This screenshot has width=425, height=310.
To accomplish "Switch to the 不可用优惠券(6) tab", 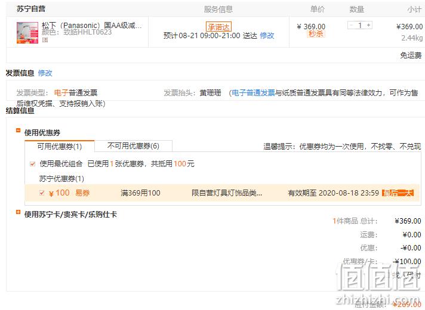I will coord(133,146).
